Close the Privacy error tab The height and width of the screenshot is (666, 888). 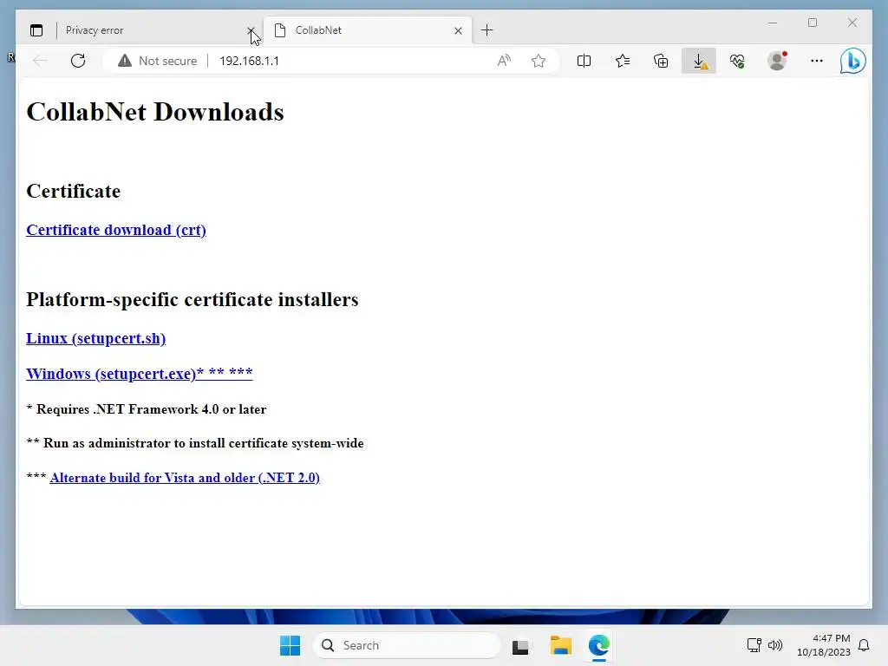click(x=251, y=30)
